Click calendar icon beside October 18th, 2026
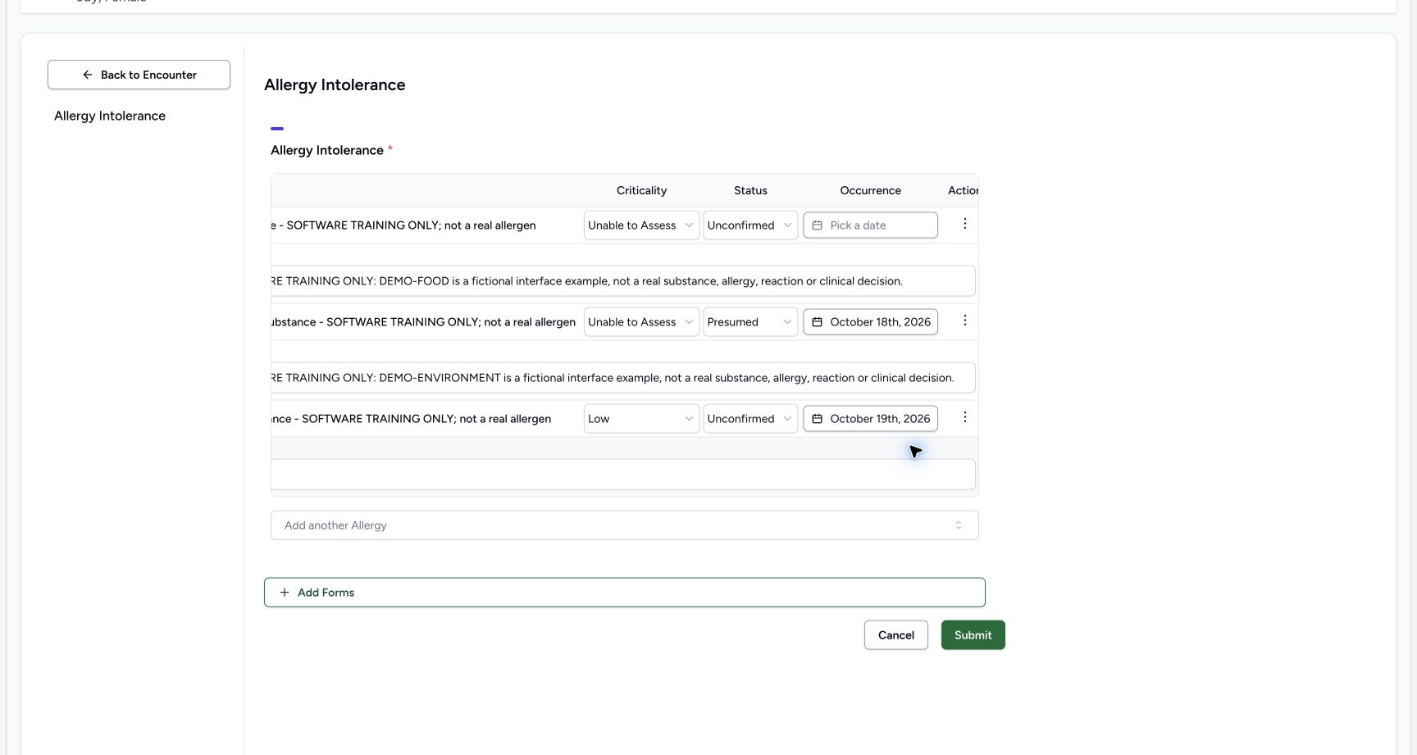Screen dimensions: 1417x755 coord(817,322)
